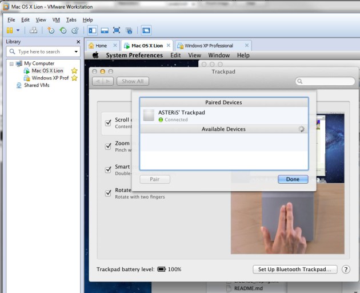Collapse the My Computer tree node

pos(11,64)
